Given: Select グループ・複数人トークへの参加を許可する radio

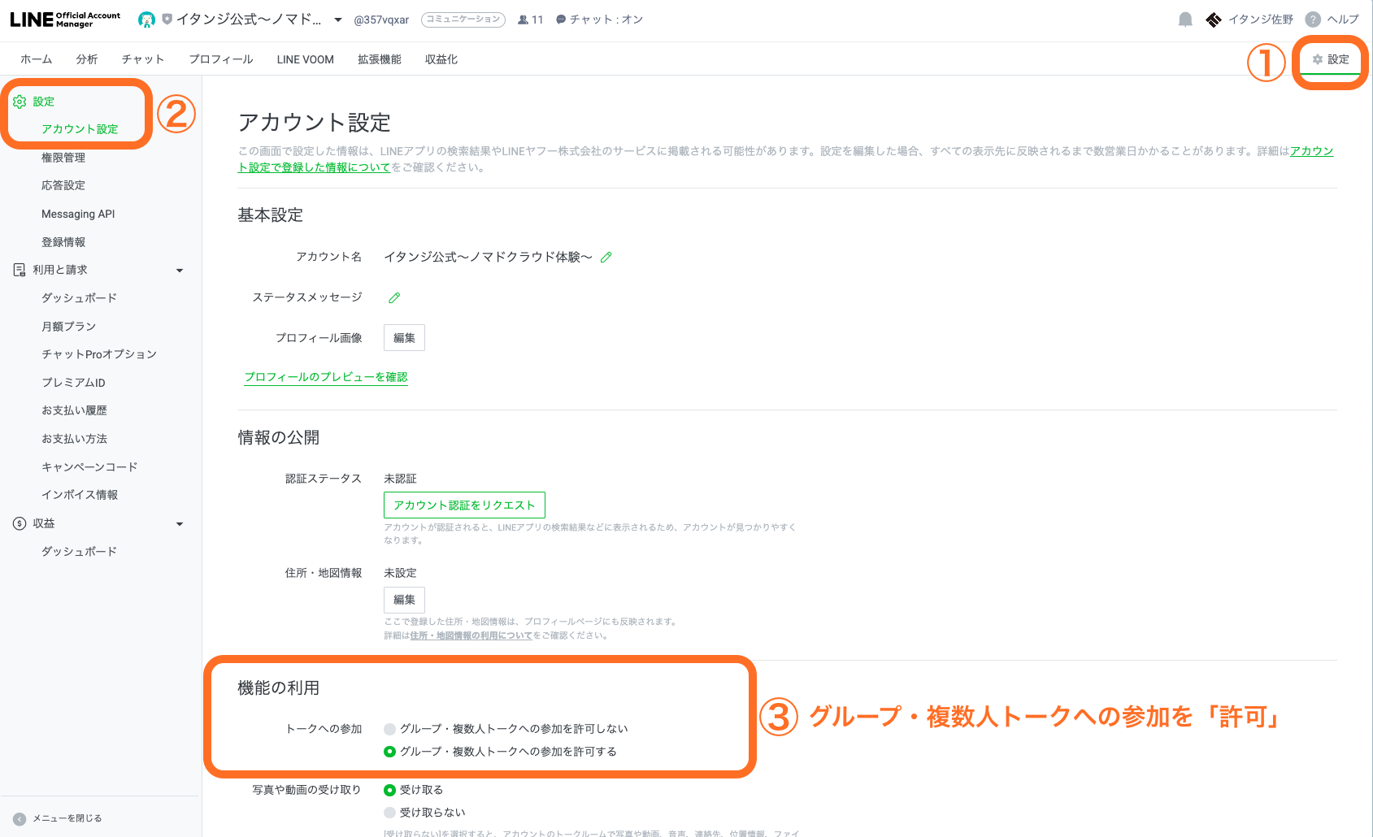Looking at the screenshot, I should click(390, 752).
